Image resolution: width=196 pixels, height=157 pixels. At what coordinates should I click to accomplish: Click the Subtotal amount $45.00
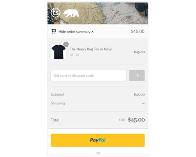click(139, 94)
